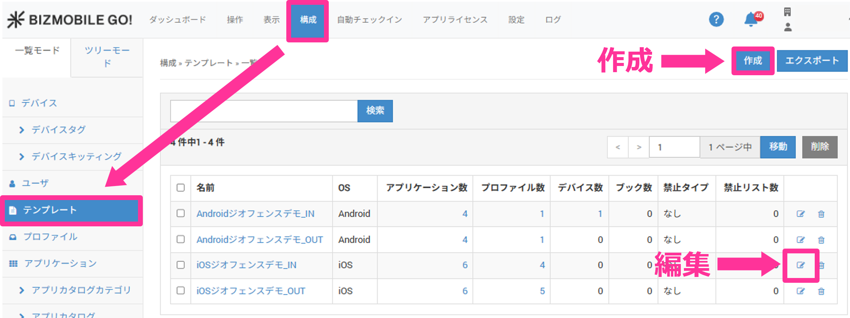This screenshot has height=318, width=850.
Task: Open the 構成 menu in top navigation
Action: [308, 20]
